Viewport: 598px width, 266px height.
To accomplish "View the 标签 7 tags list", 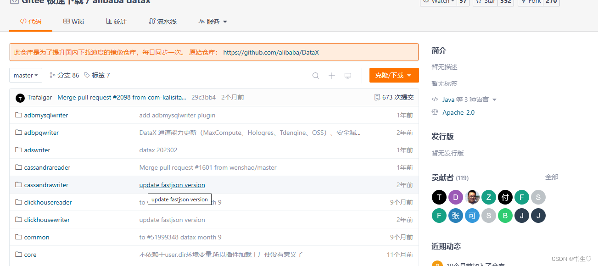I will pyautogui.click(x=97, y=75).
